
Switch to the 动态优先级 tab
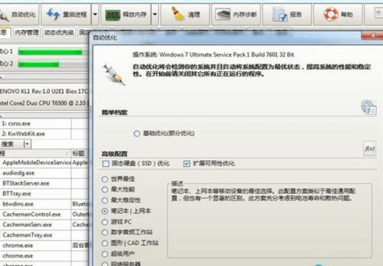point(59,32)
